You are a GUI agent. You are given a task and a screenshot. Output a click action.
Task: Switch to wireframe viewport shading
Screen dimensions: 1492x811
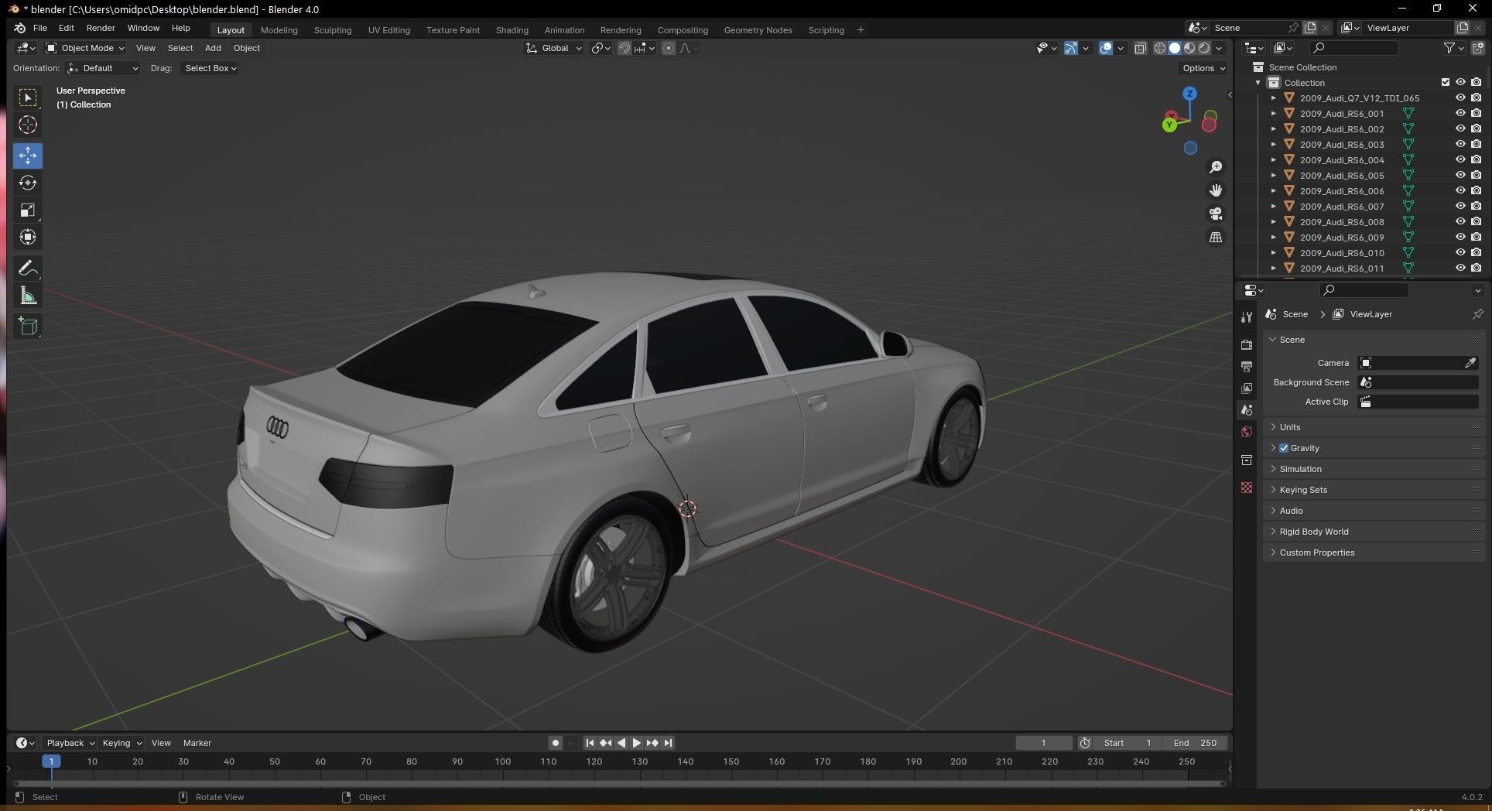click(x=1159, y=48)
